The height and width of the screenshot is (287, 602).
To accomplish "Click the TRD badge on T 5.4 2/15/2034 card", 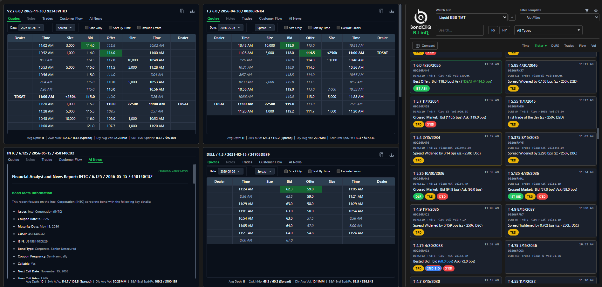I will click(418, 160).
